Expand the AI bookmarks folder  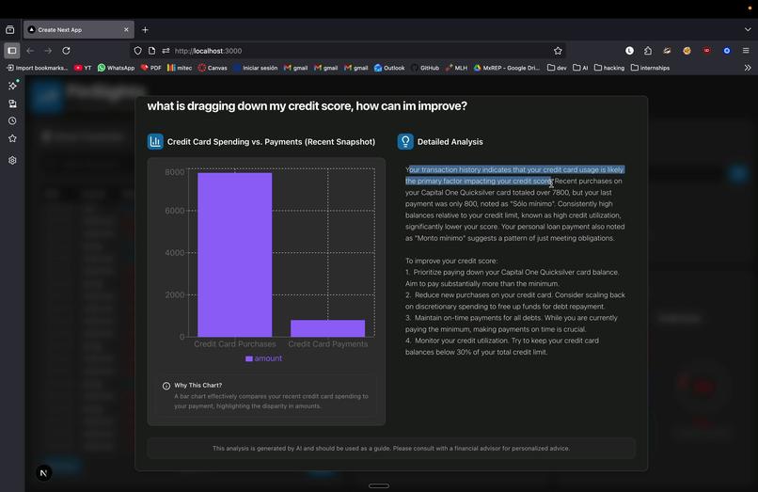pos(580,69)
